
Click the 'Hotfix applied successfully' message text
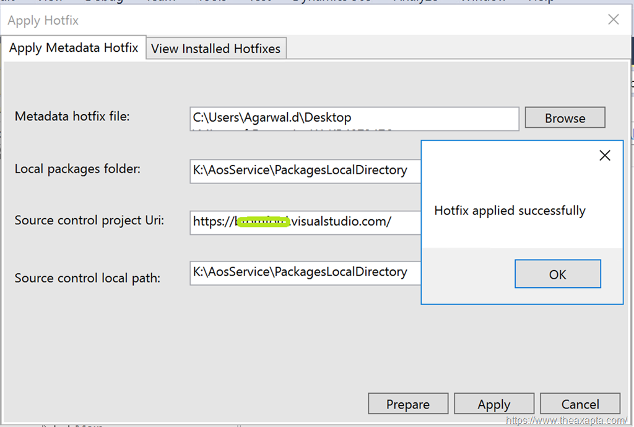(x=510, y=211)
